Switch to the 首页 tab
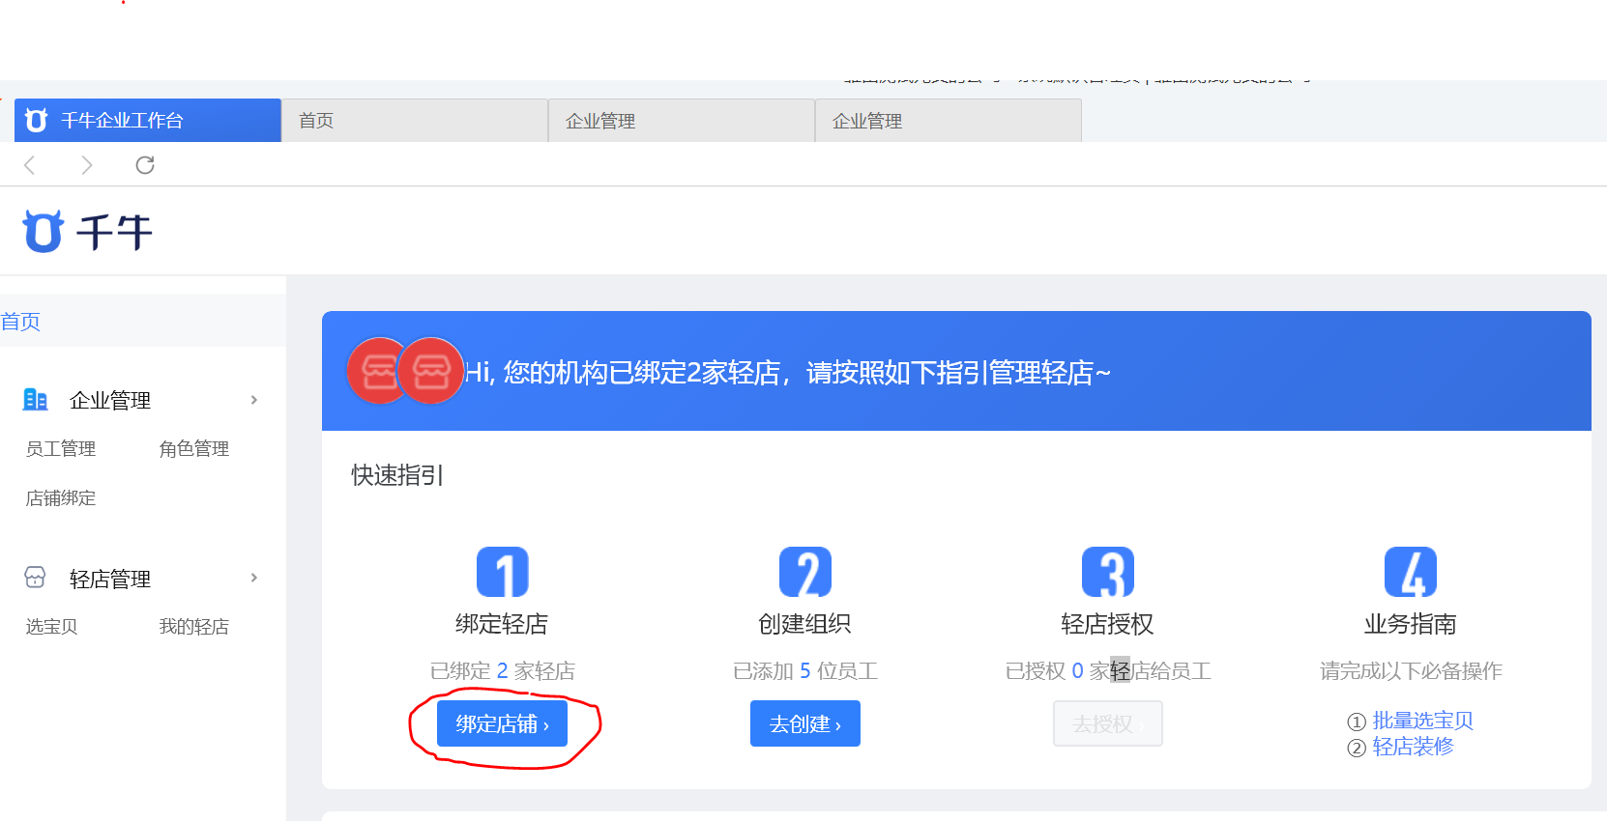1607x821 pixels. pyautogui.click(x=414, y=121)
